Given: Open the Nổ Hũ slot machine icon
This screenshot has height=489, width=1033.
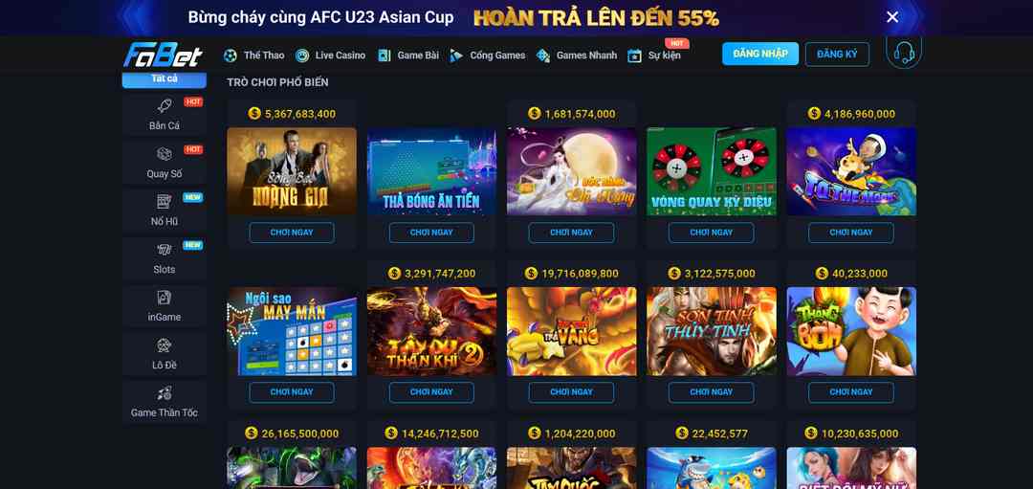Looking at the screenshot, I should (165, 202).
